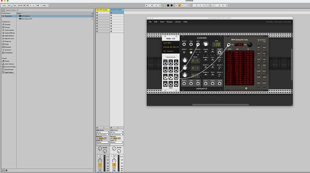
Task: Arm track 2 for recording
Action: [114, 170]
